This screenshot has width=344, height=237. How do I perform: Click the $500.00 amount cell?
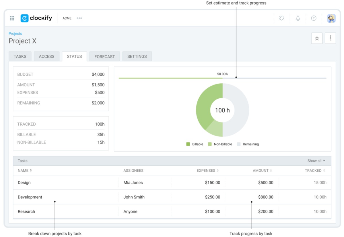(x=265, y=182)
